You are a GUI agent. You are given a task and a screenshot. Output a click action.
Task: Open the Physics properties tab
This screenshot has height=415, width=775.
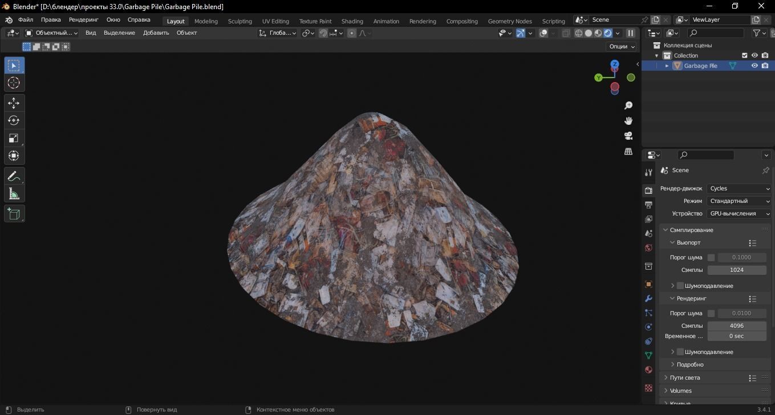(x=648, y=327)
